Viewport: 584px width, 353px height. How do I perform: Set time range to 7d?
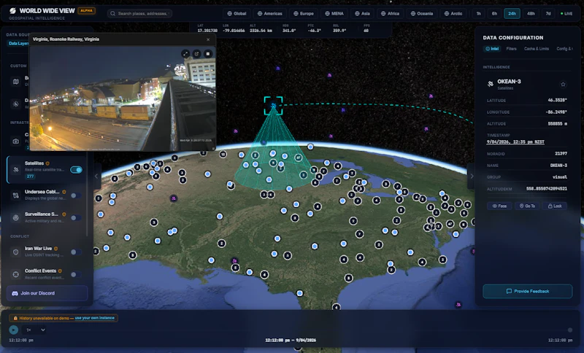(548, 13)
